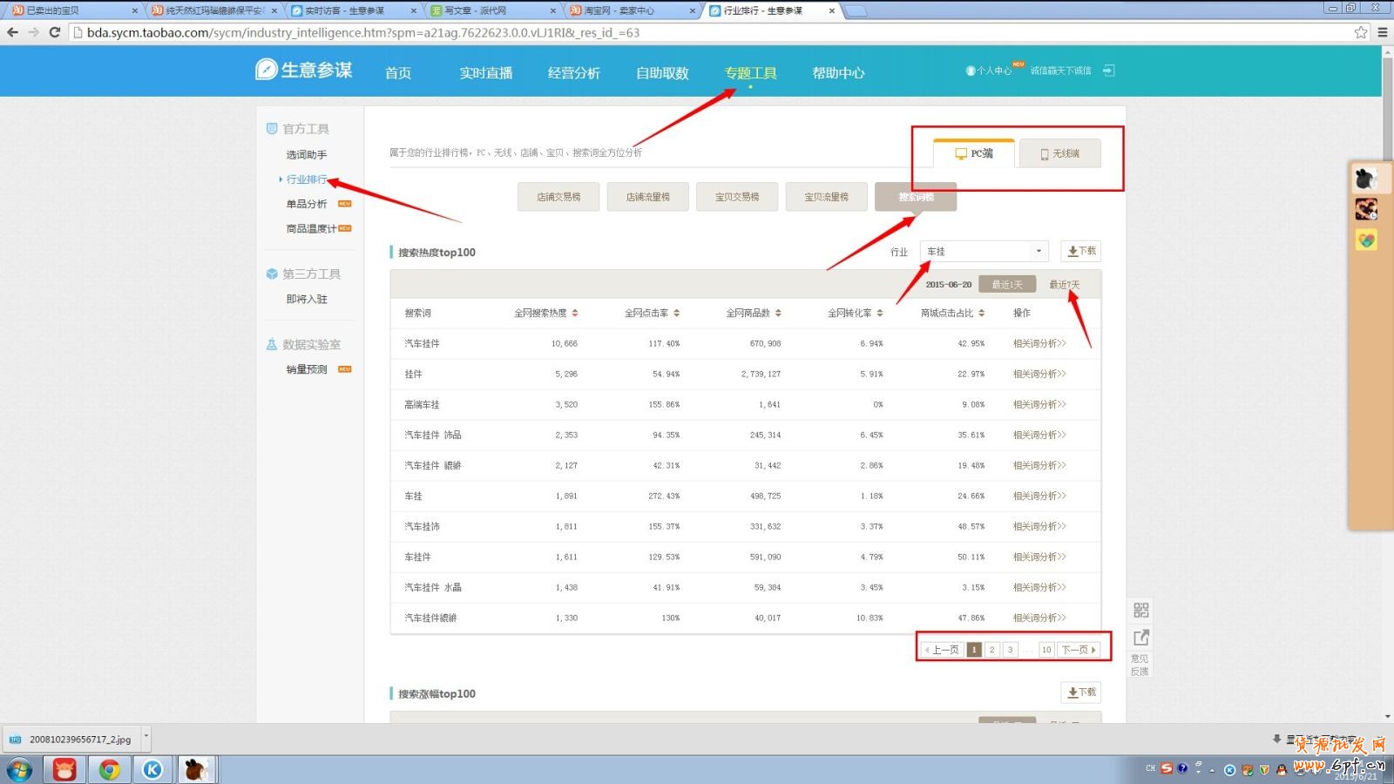Go to page 2 of results
1394x784 pixels.
(991, 650)
